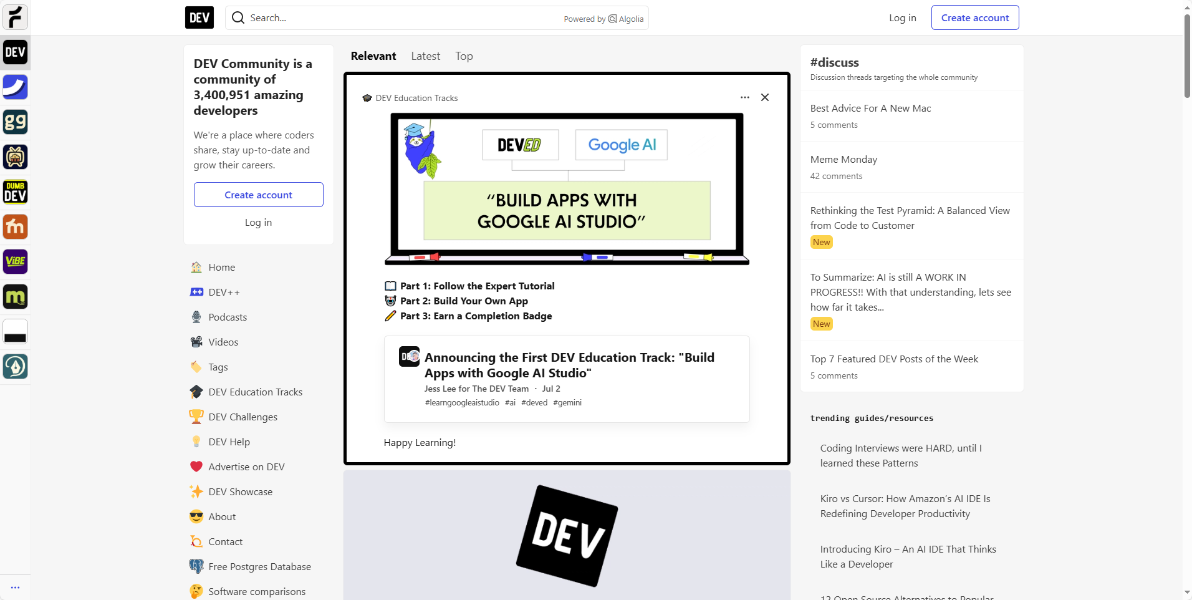This screenshot has height=600, width=1192.
Task: Click Log in below community card button
Action: 259,222
